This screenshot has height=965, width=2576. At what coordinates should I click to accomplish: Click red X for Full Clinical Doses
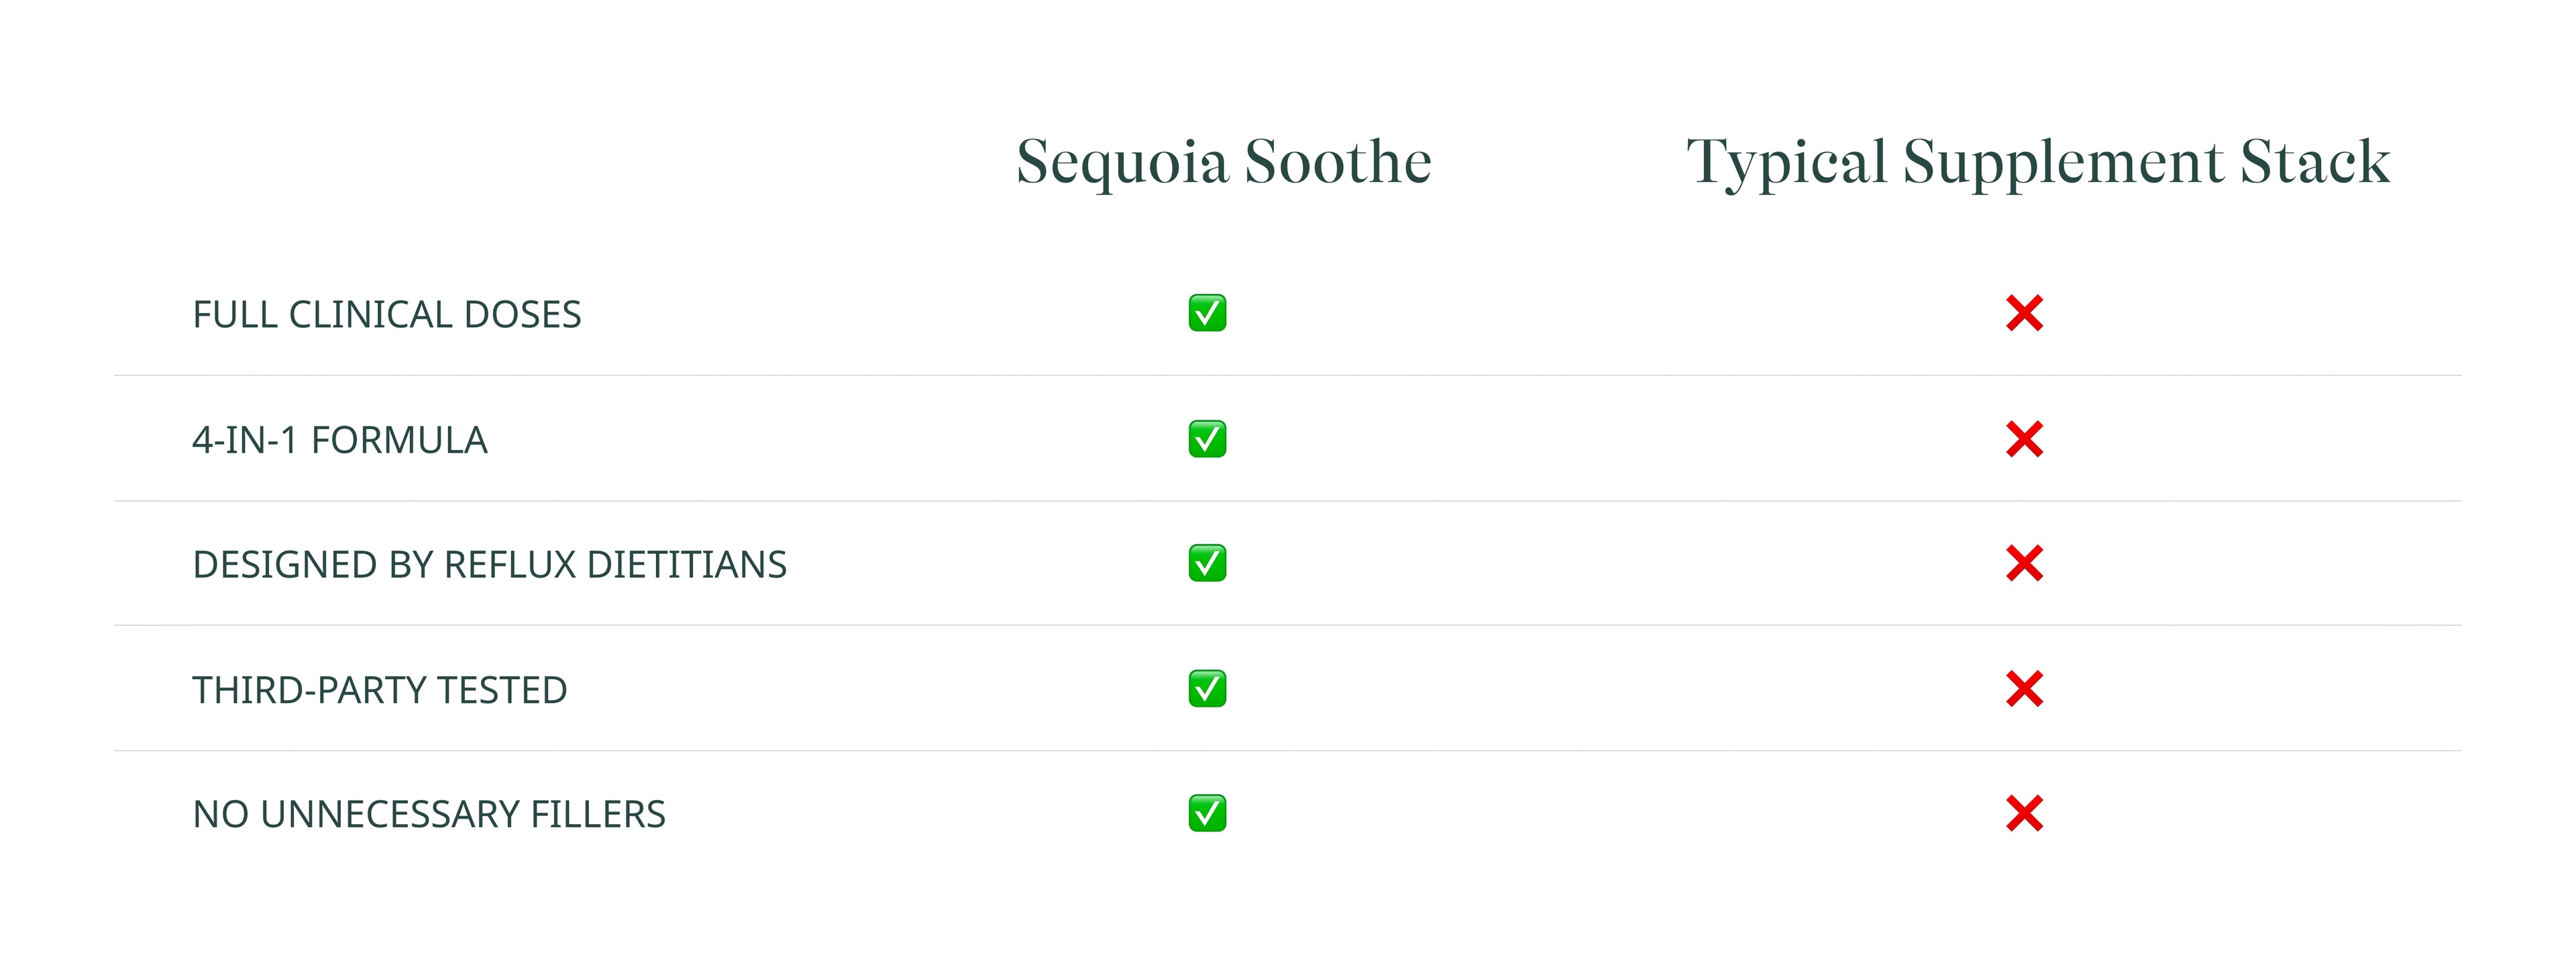(2024, 313)
